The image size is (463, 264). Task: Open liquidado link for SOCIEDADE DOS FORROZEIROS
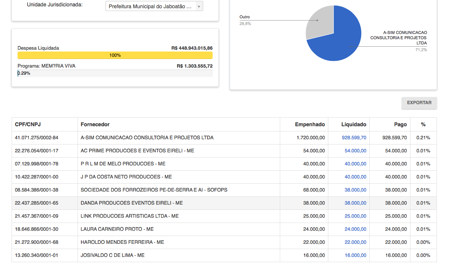click(x=355, y=190)
